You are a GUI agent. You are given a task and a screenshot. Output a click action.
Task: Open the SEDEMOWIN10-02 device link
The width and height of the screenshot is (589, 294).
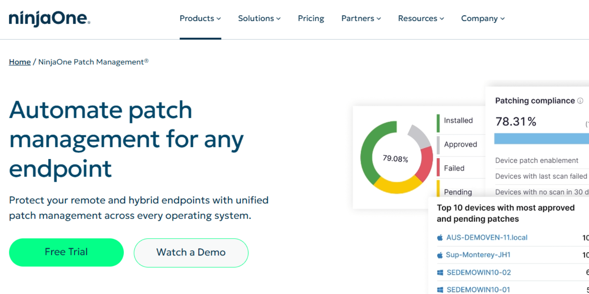pyautogui.click(x=479, y=272)
